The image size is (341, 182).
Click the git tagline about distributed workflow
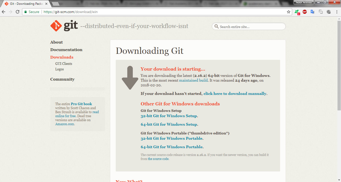pyautogui.click(x=134, y=26)
